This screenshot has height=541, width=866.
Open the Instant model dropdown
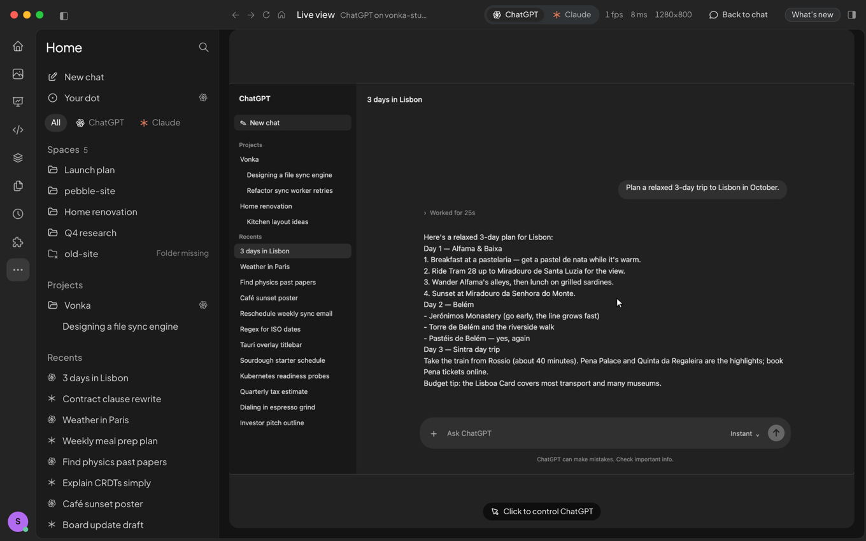coord(744,433)
